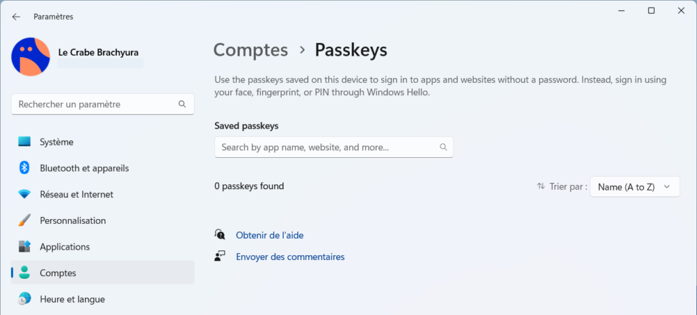The width and height of the screenshot is (697, 315).
Task: Click the back arrow icon
Action: click(16, 17)
